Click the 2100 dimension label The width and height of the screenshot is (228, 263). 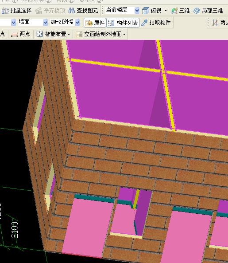(15, 230)
